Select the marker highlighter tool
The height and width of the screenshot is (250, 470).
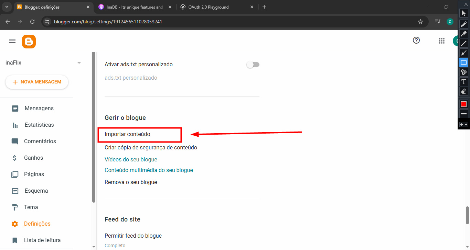click(x=463, y=33)
